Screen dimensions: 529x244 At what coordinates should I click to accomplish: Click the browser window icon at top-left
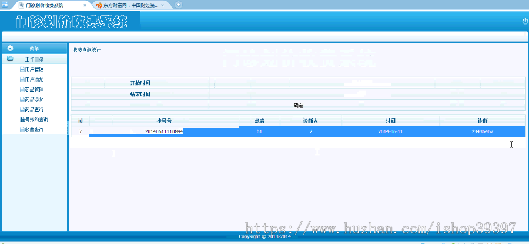click(5, 5)
